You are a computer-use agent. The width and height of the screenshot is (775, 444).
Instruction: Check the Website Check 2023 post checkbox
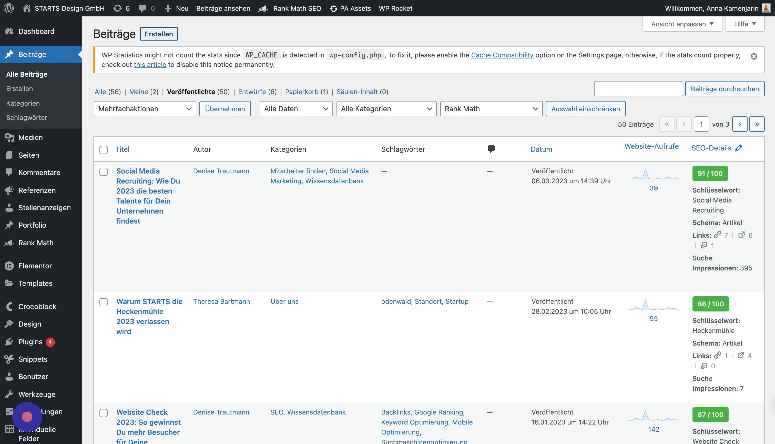point(104,413)
